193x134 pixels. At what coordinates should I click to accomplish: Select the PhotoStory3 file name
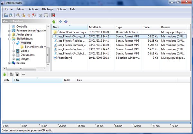(65, 58)
